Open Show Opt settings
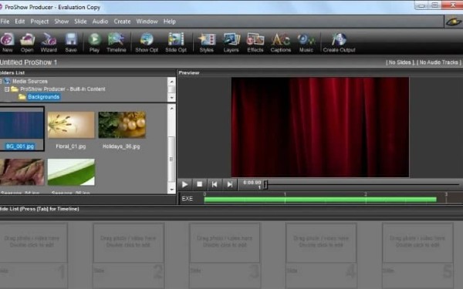Viewport: 463px width, 289px height. [x=147, y=42]
